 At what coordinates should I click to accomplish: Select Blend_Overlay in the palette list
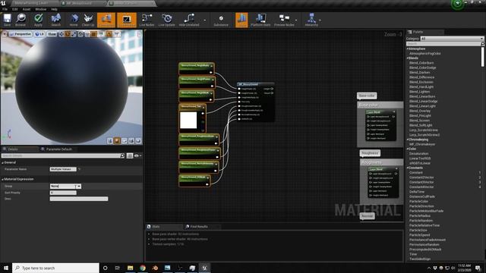pyautogui.click(x=420, y=111)
